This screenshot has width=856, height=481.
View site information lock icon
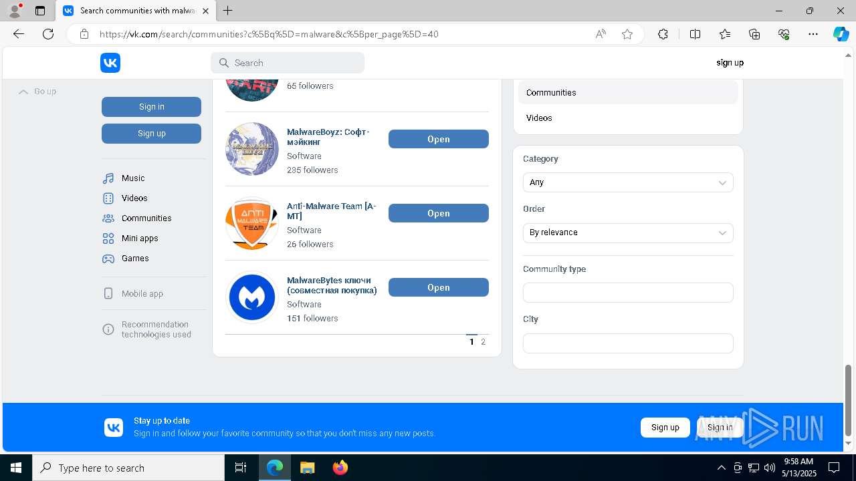pos(84,34)
